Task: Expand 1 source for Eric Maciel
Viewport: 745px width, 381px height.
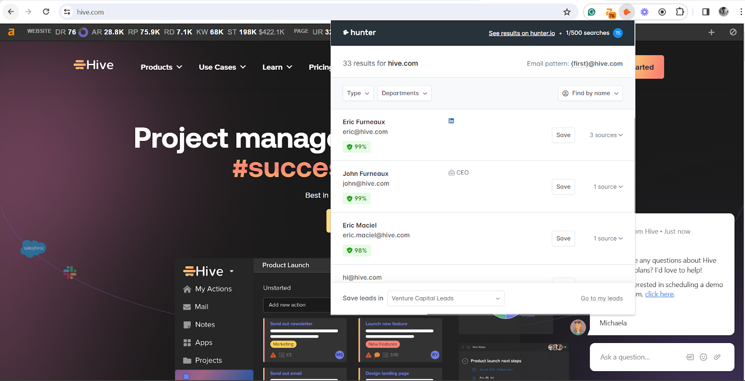Action: click(608, 238)
